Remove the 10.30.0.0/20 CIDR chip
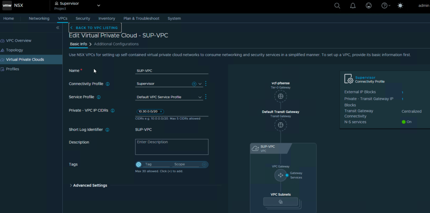The height and width of the screenshot is (213, 430). tap(161, 112)
